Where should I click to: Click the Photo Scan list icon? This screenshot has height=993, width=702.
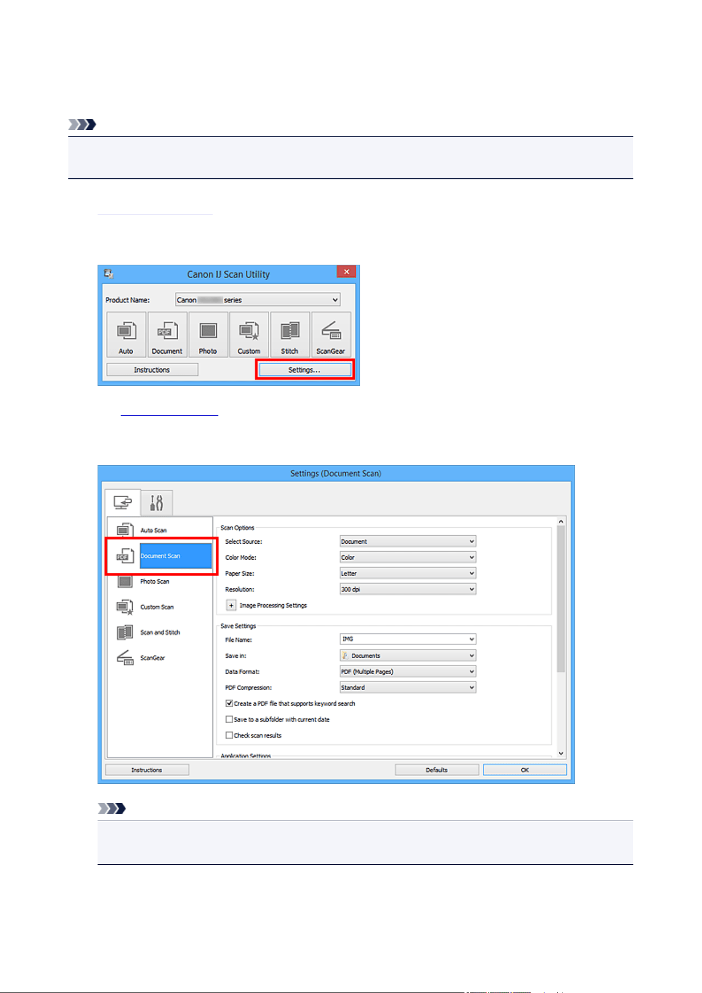(125, 581)
